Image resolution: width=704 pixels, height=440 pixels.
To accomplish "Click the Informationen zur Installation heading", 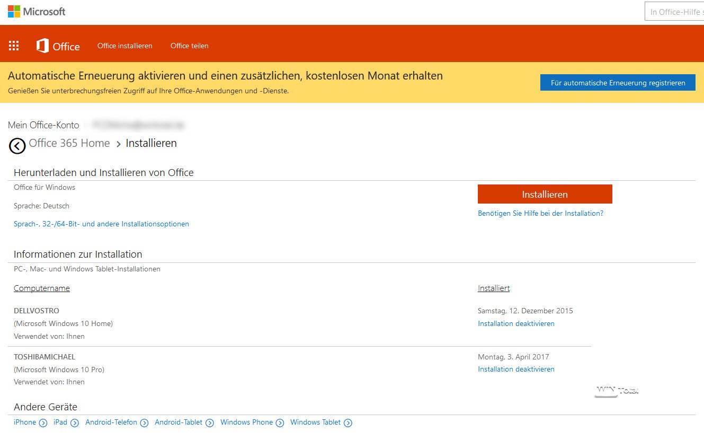I will tap(78, 254).
